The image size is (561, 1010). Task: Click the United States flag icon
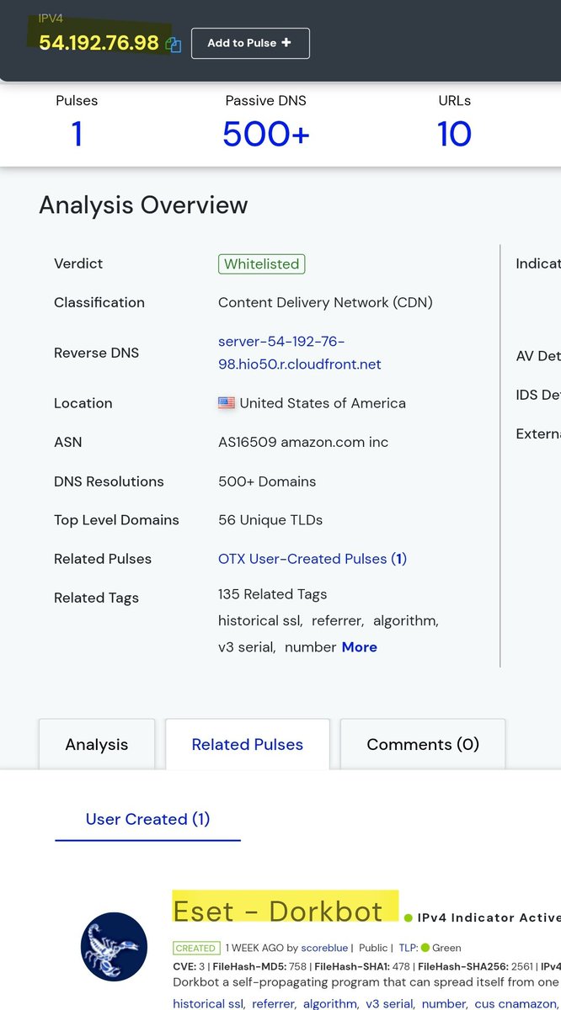(x=227, y=403)
